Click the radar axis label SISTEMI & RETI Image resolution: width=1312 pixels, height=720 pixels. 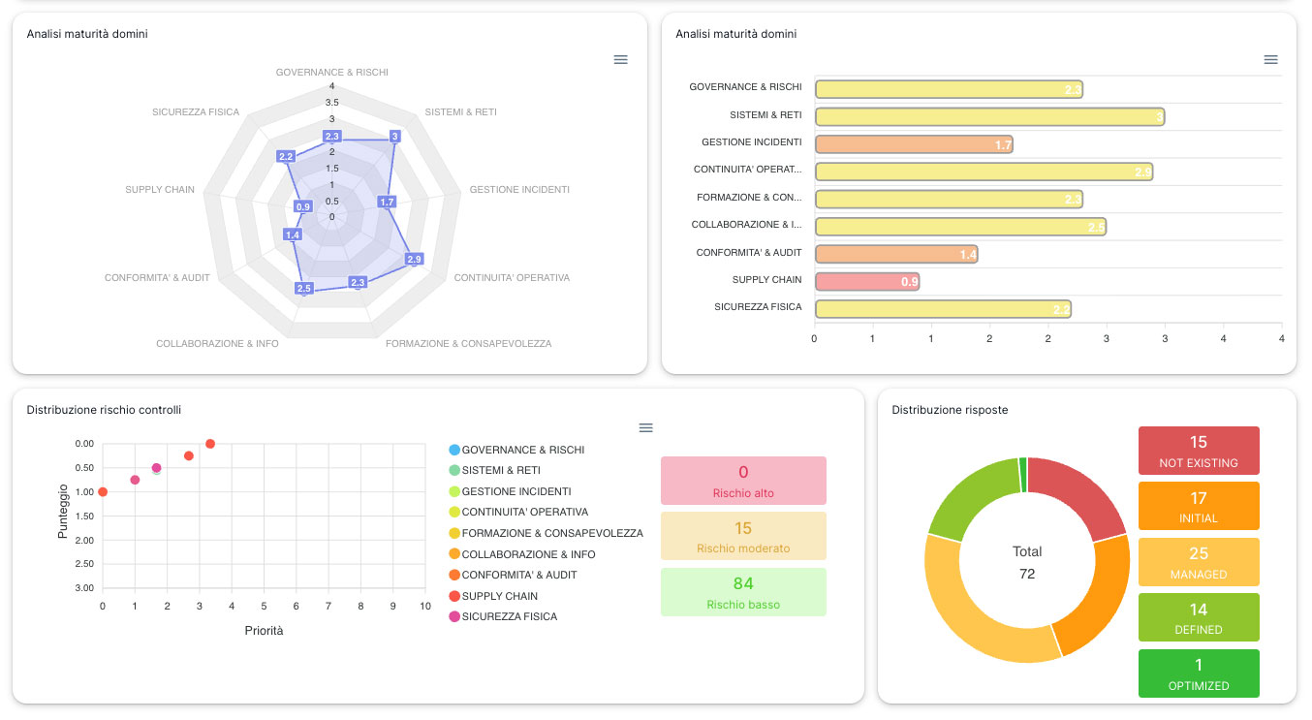460,112
